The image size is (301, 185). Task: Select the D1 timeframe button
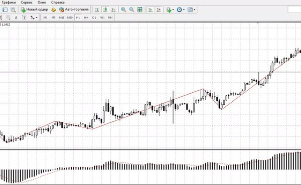94,18
